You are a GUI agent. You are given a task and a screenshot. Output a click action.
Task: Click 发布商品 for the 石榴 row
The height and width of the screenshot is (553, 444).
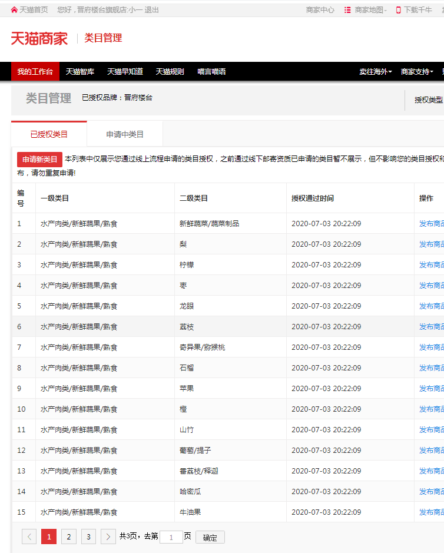(x=432, y=368)
